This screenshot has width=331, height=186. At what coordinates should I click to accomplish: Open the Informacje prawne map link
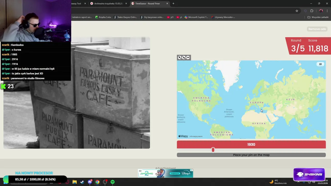coord(196,136)
